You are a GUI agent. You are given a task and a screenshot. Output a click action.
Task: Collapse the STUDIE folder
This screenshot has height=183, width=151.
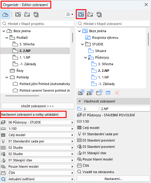[x=83, y=44]
